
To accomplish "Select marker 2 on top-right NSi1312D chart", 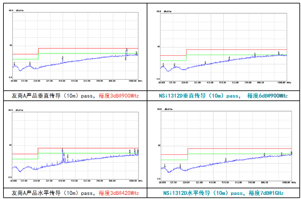I will pos(174,66).
